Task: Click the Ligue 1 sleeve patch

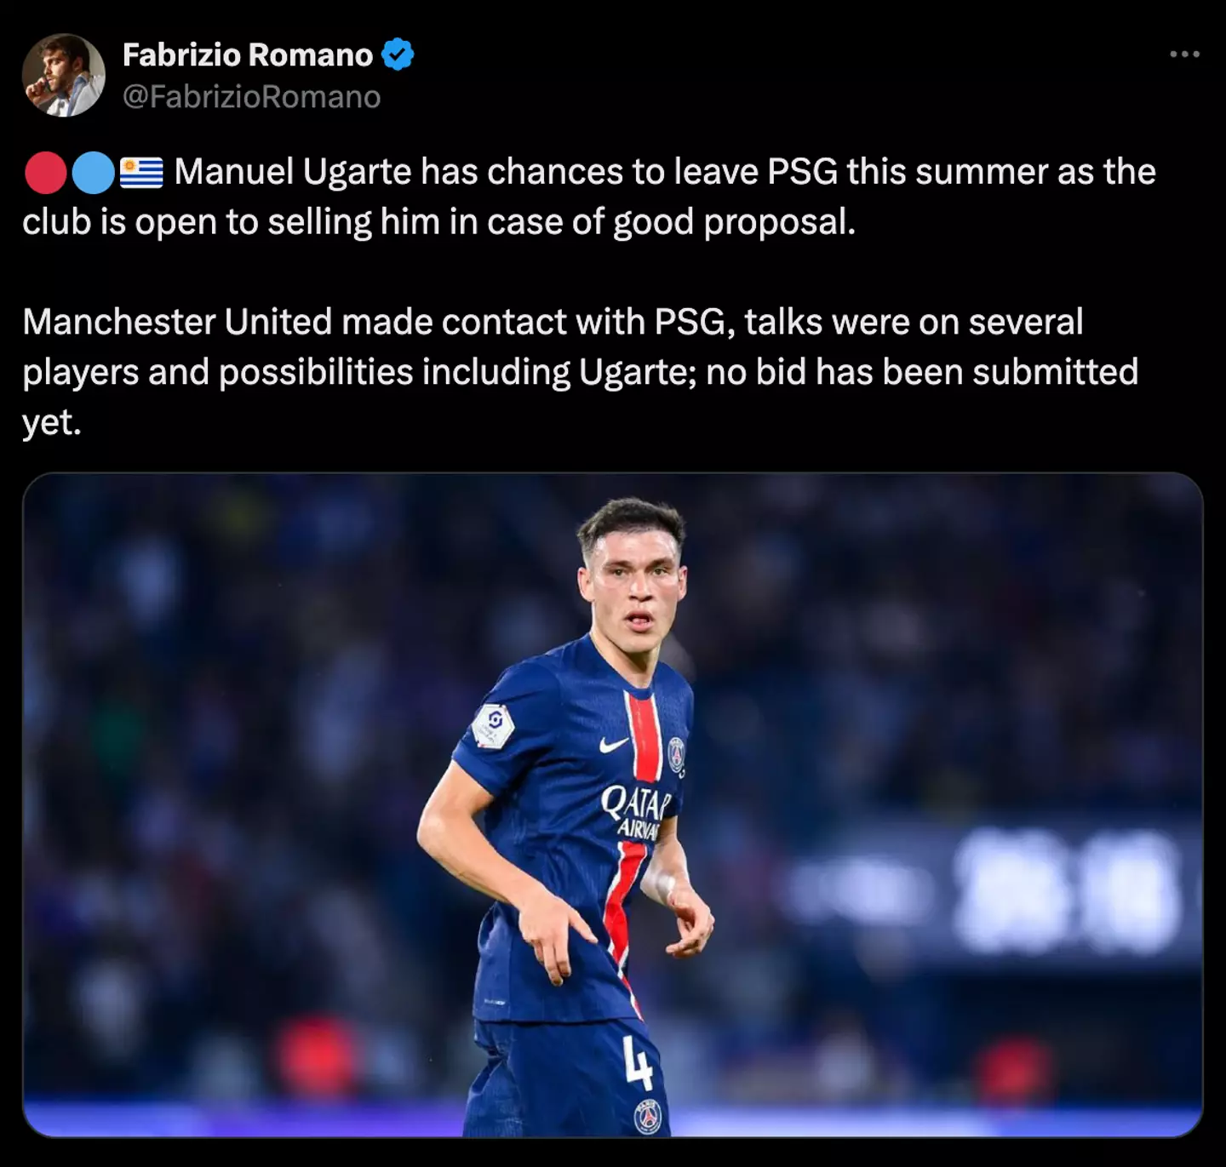Action: (494, 727)
